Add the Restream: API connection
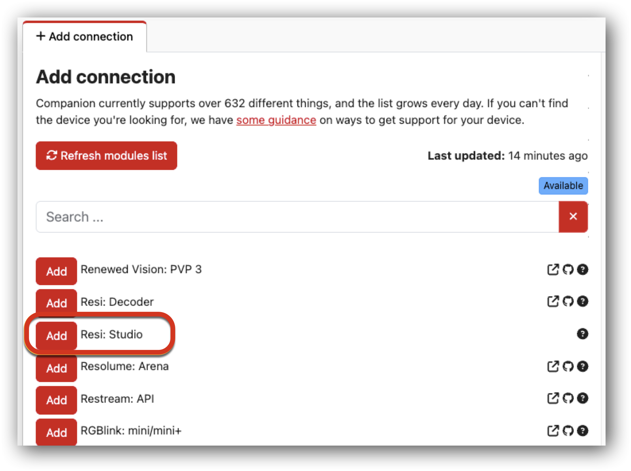Image resolution: width=631 pixels, height=471 pixels. 56,400
